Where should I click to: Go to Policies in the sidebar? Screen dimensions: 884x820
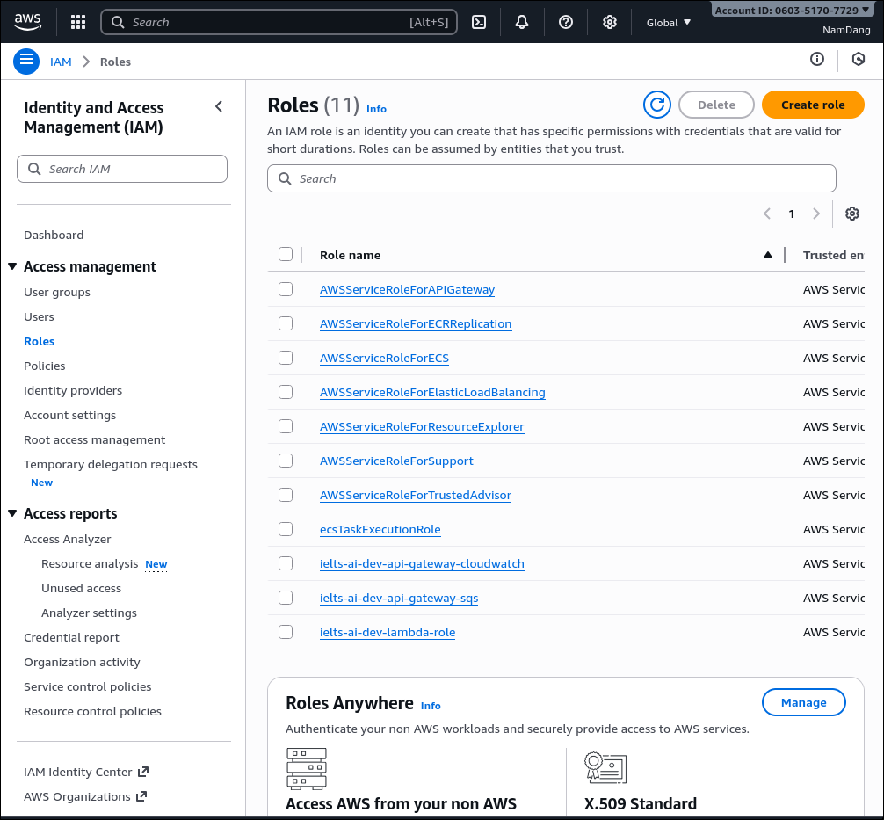pyautogui.click(x=45, y=366)
